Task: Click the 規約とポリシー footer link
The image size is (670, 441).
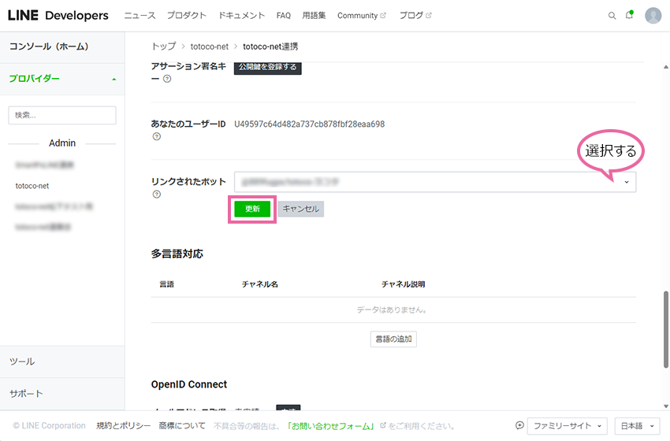Action: click(124, 425)
